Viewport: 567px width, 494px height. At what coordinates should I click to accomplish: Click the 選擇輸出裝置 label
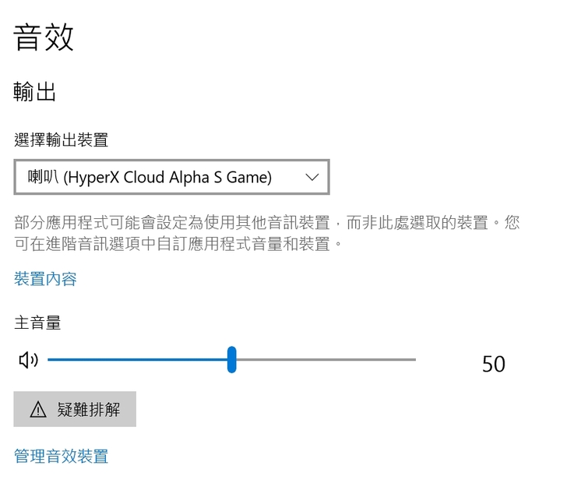[61, 140]
